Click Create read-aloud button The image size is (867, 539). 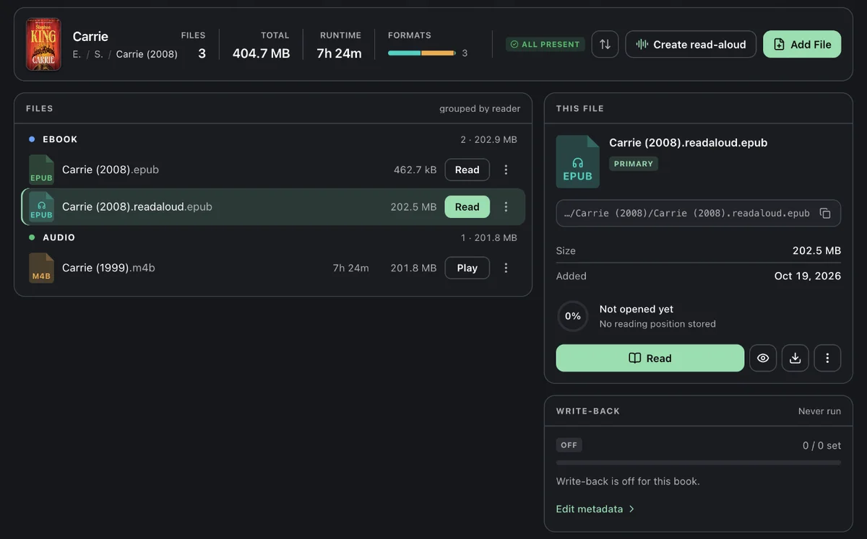(x=691, y=44)
